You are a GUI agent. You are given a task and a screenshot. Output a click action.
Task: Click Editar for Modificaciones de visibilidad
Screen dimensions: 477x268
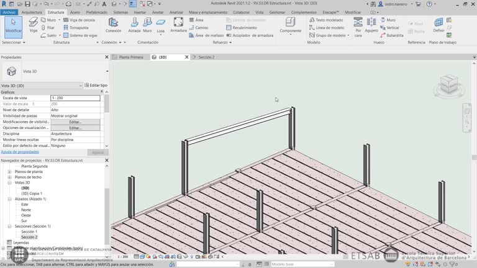coord(75,122)
